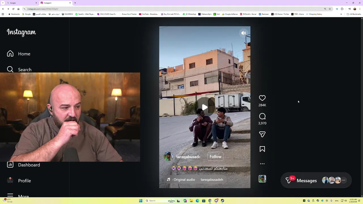Reload the current page
This screenshot has height=204, width=363.
pyautogui.click(x=13, y=9)
